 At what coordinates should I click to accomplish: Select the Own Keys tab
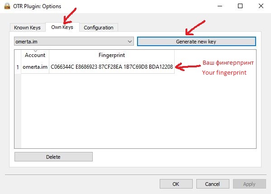[62, 27]
